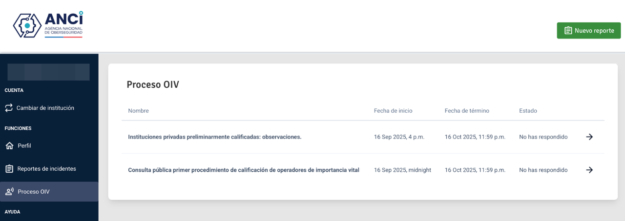
Task: Open the Instituciones privadas row using its arrow
Action: click(x=589, y=137)
